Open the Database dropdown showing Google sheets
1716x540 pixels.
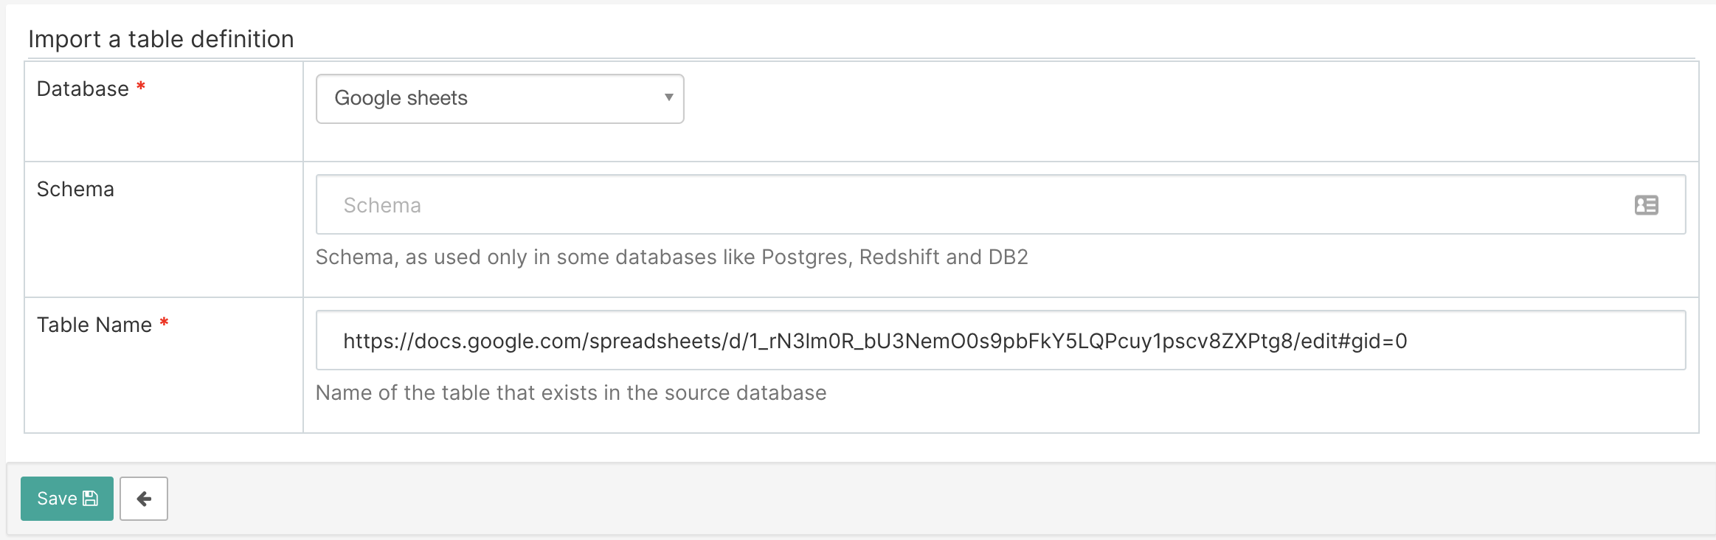499,99
